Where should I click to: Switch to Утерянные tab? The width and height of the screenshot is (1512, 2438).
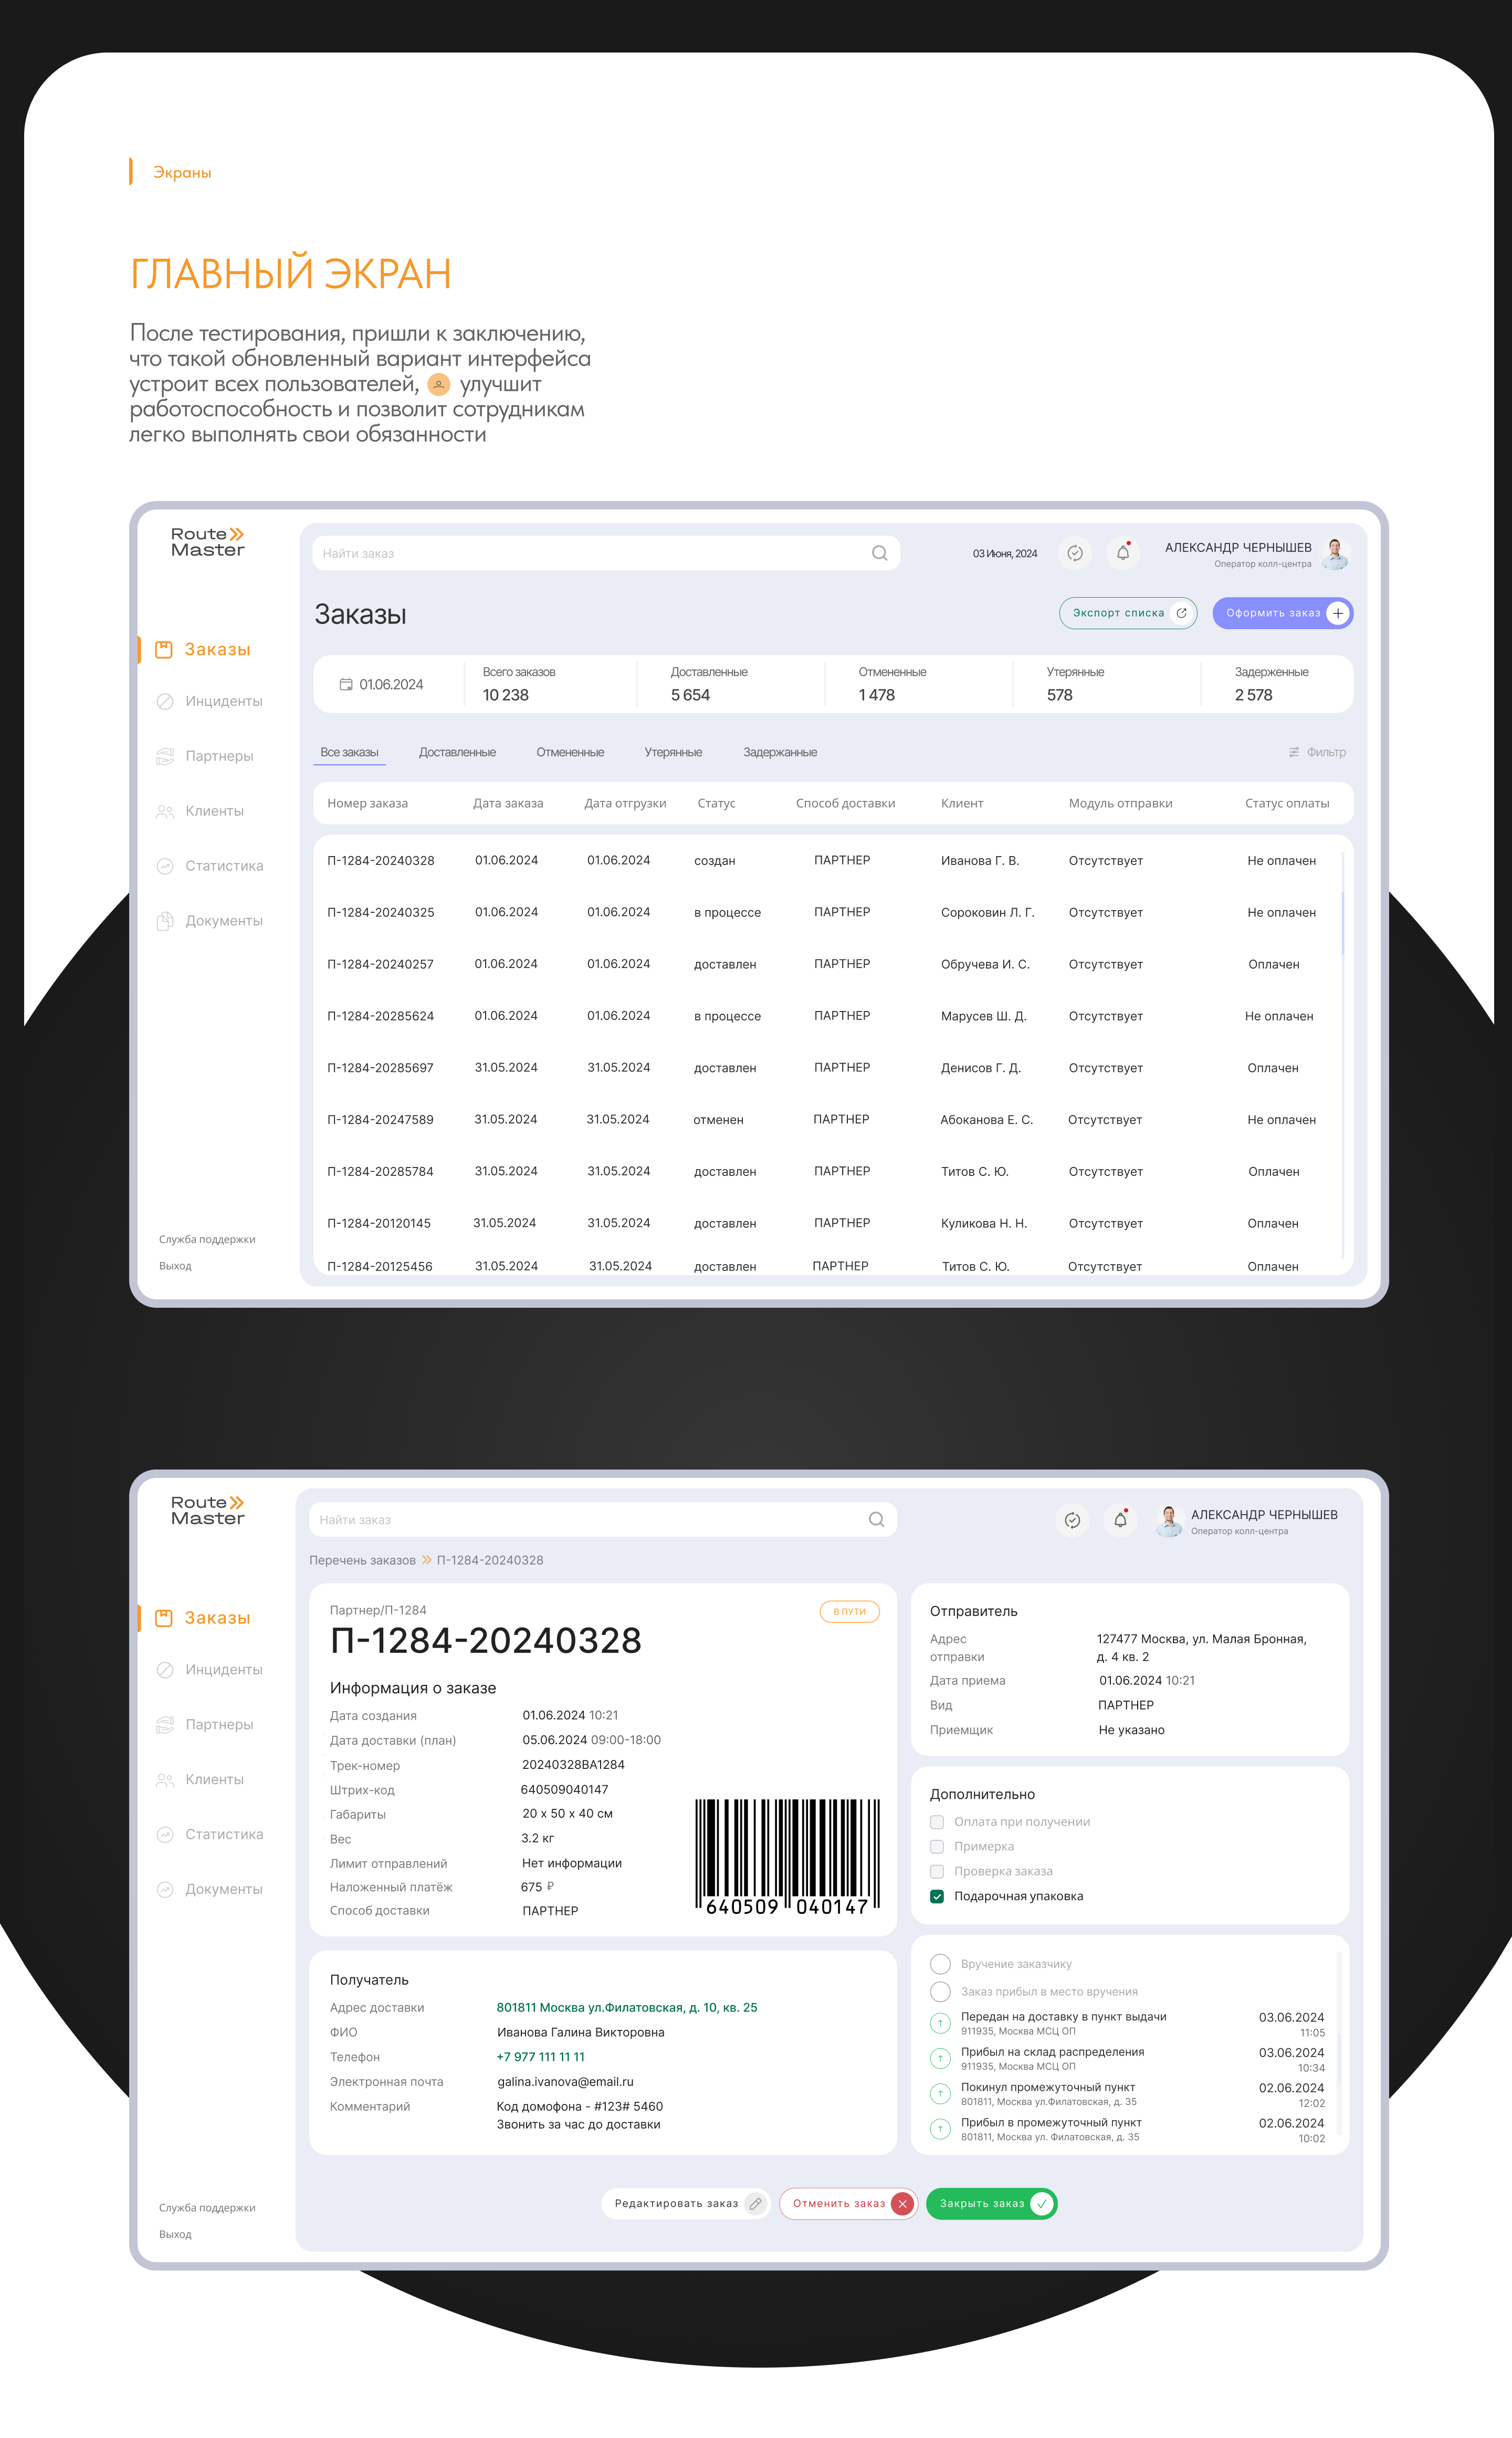673,752
